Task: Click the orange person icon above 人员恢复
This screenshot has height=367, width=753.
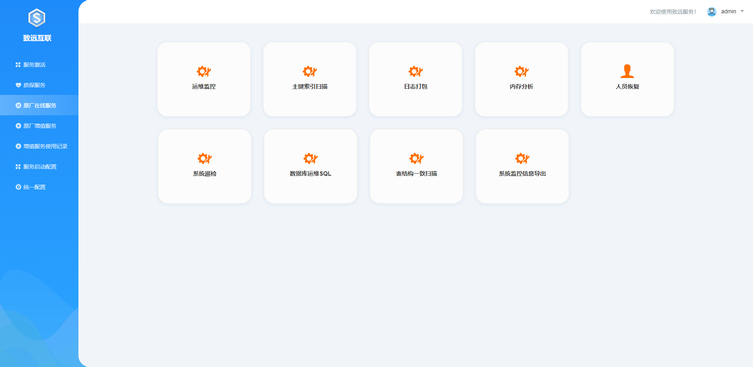Action: click(627, 71)
